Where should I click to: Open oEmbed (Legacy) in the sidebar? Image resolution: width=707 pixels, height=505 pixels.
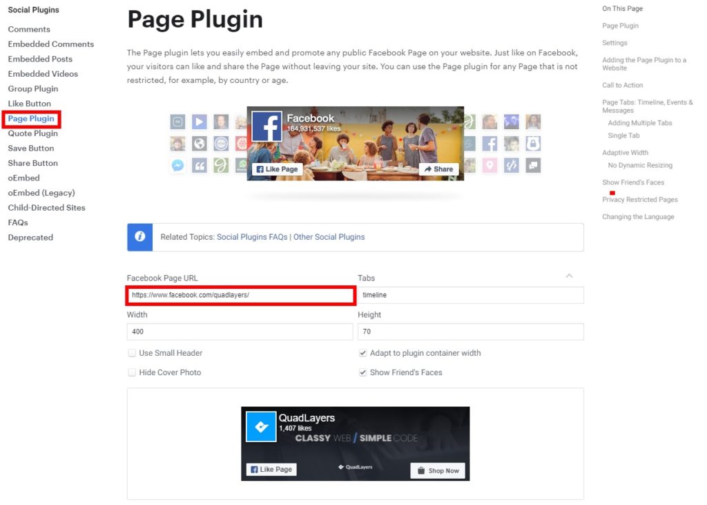tap(41, 193)
